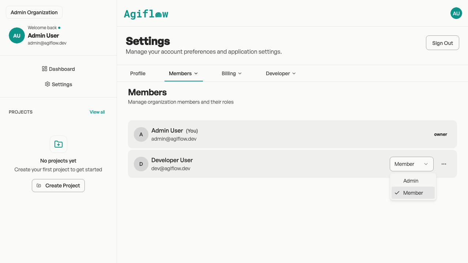
Task: Click the Settings page title
Action: coord(148,41)
